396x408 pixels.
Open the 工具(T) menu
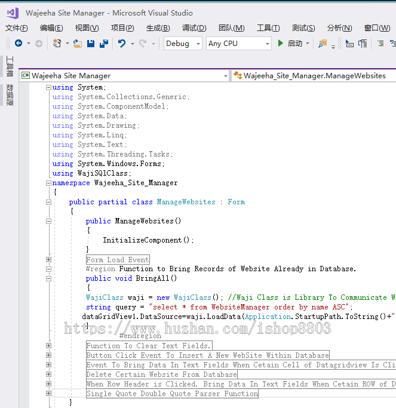[x=268, y=28]
